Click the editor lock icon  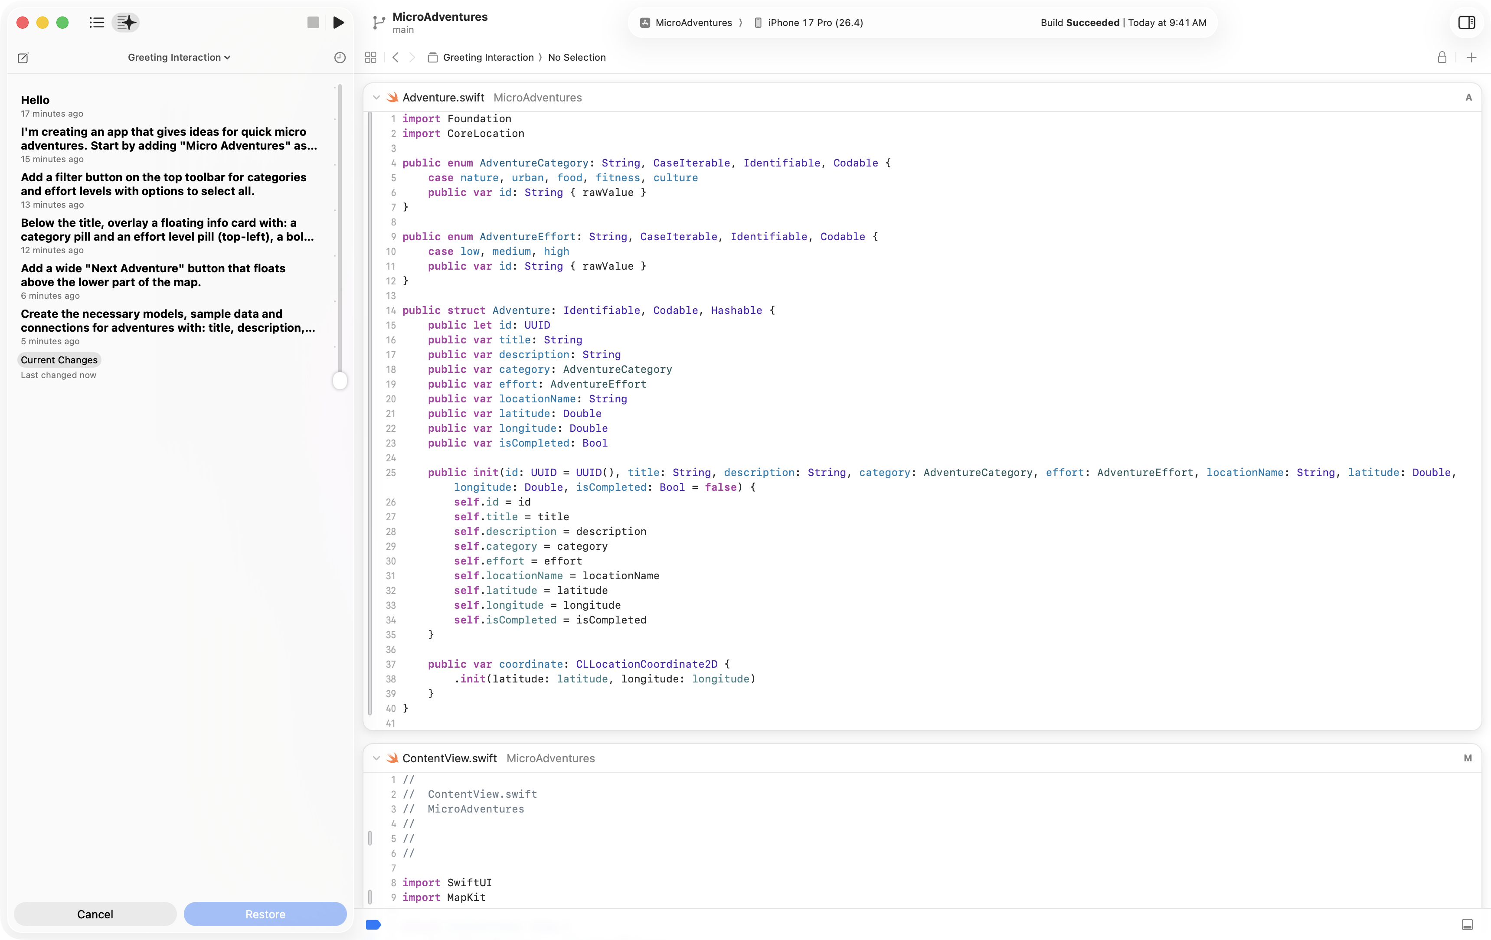1442,58
